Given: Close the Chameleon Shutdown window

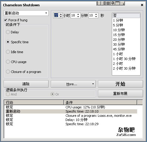Looking at the screenshot, I should [142, 5].
